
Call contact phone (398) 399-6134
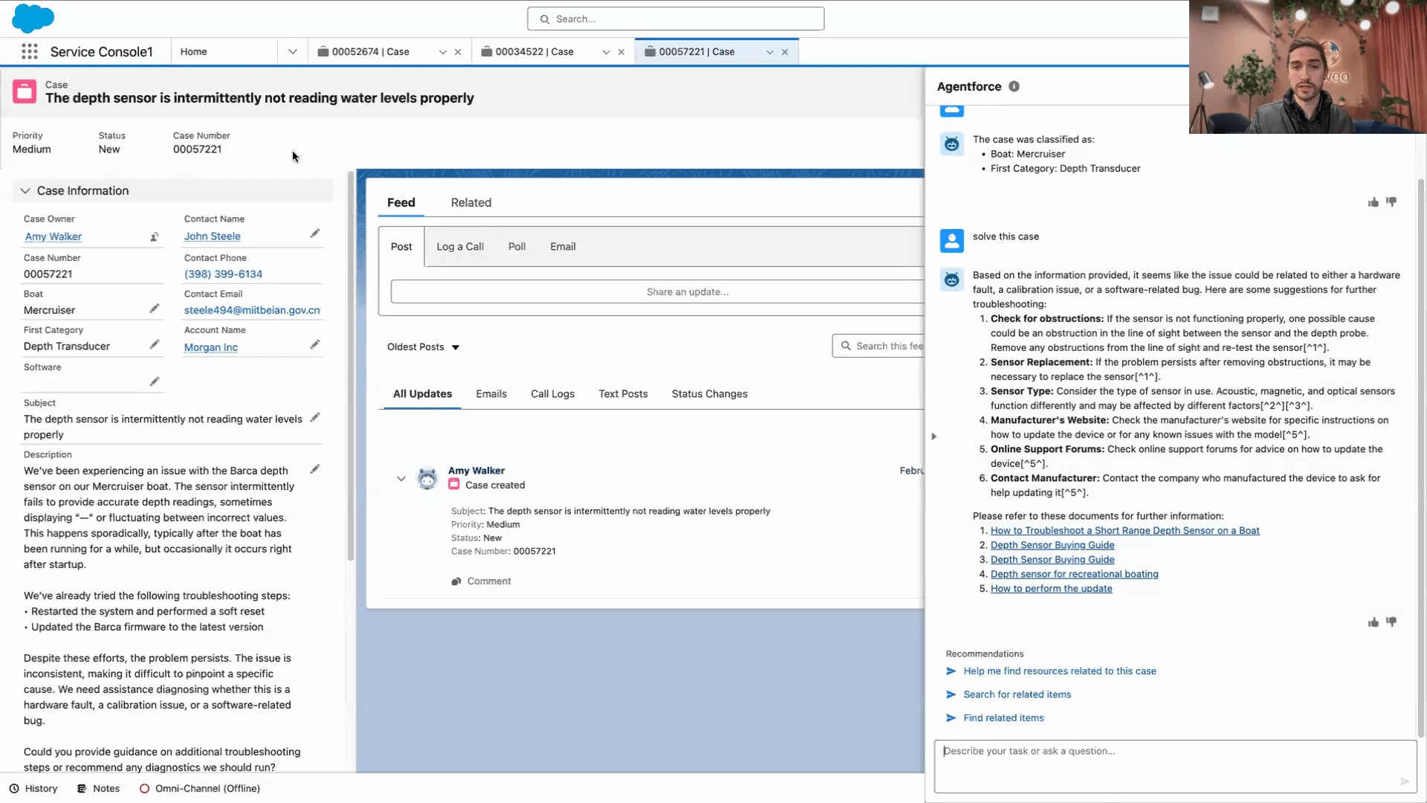click(x=223, y=274)
